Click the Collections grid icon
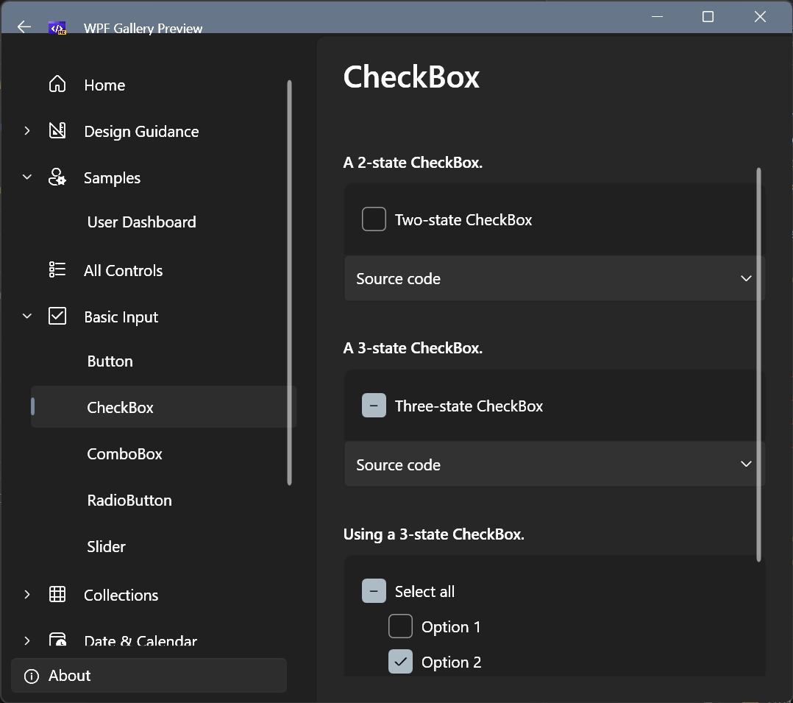 [x=57, y=594]
